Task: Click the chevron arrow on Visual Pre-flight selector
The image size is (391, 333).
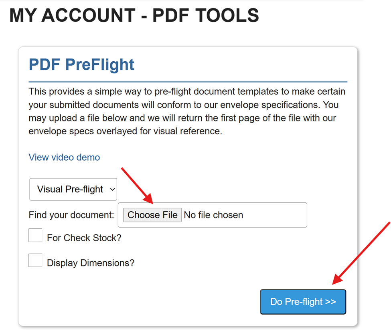Action: point(112,189)
